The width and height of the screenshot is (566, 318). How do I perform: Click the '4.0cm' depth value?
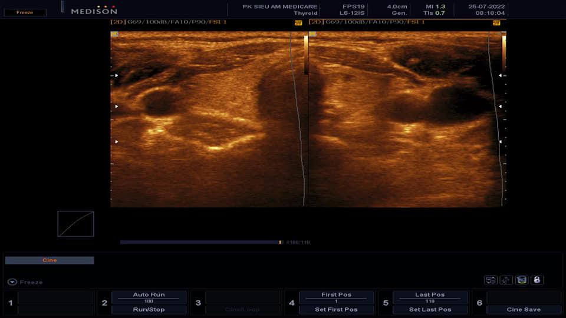(x=397, y=6)
